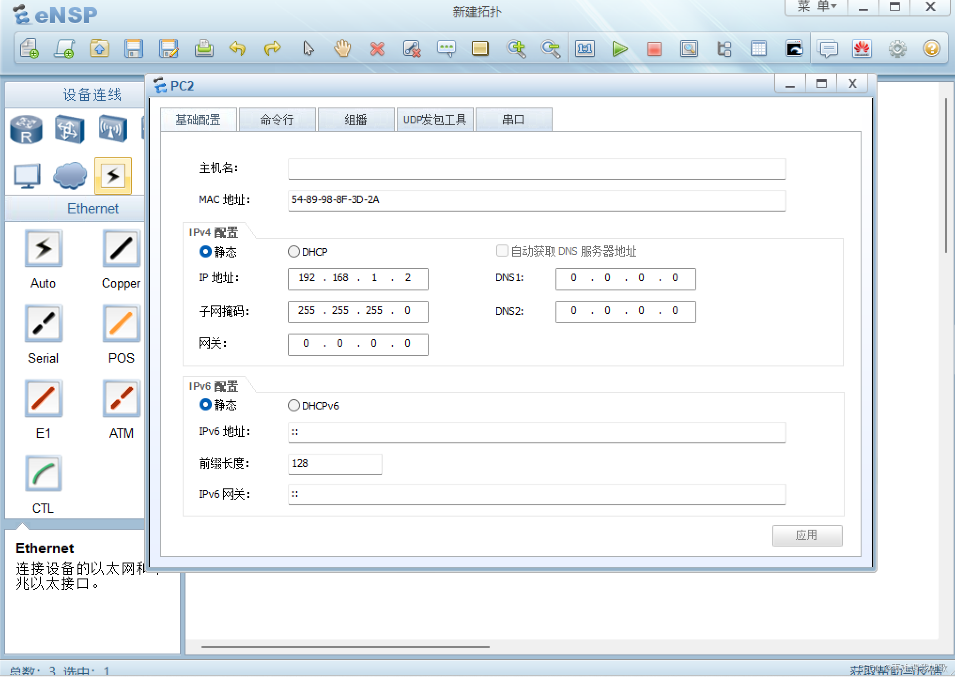
Task: Click the zoom in magnifier icon
Action: [x=516, y=49]
